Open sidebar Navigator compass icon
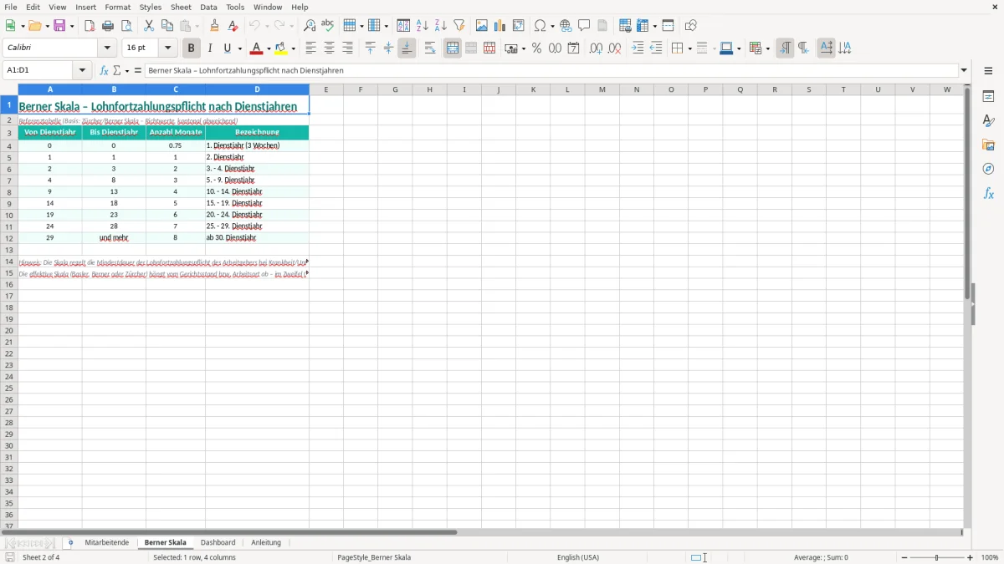The height and width of the screenshot is (564, 1004). pyautogui.click(x=988, y=169)
